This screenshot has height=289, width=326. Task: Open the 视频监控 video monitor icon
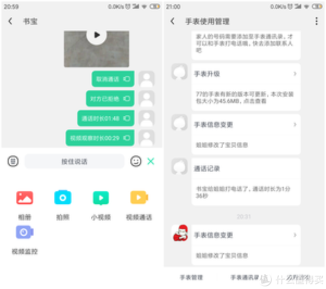click(24, 232)
